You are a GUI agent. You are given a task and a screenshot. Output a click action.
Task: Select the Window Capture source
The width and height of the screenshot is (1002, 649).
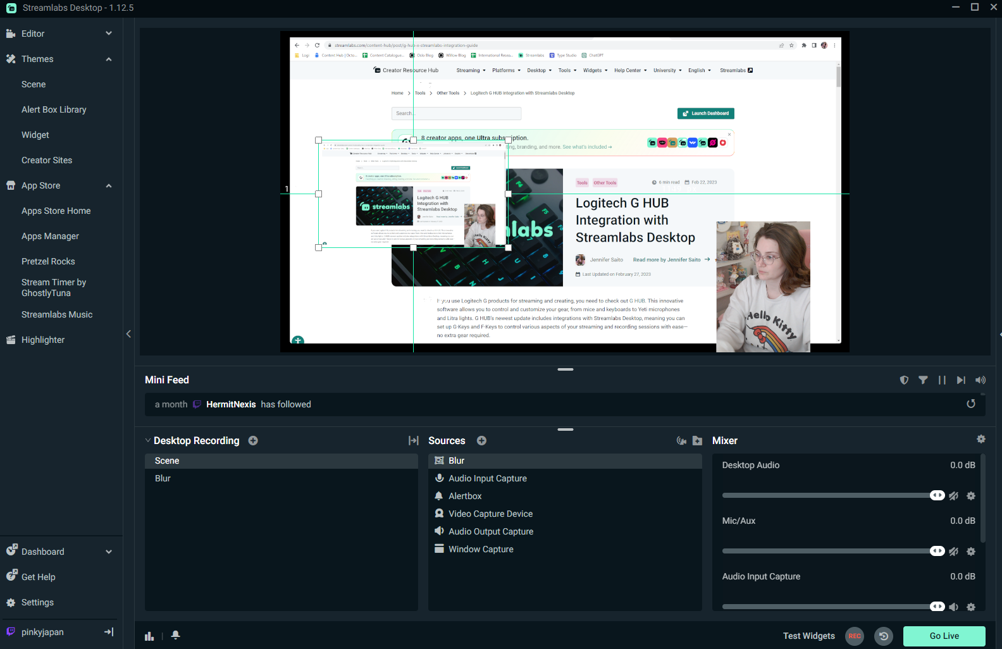click(565, 549)
